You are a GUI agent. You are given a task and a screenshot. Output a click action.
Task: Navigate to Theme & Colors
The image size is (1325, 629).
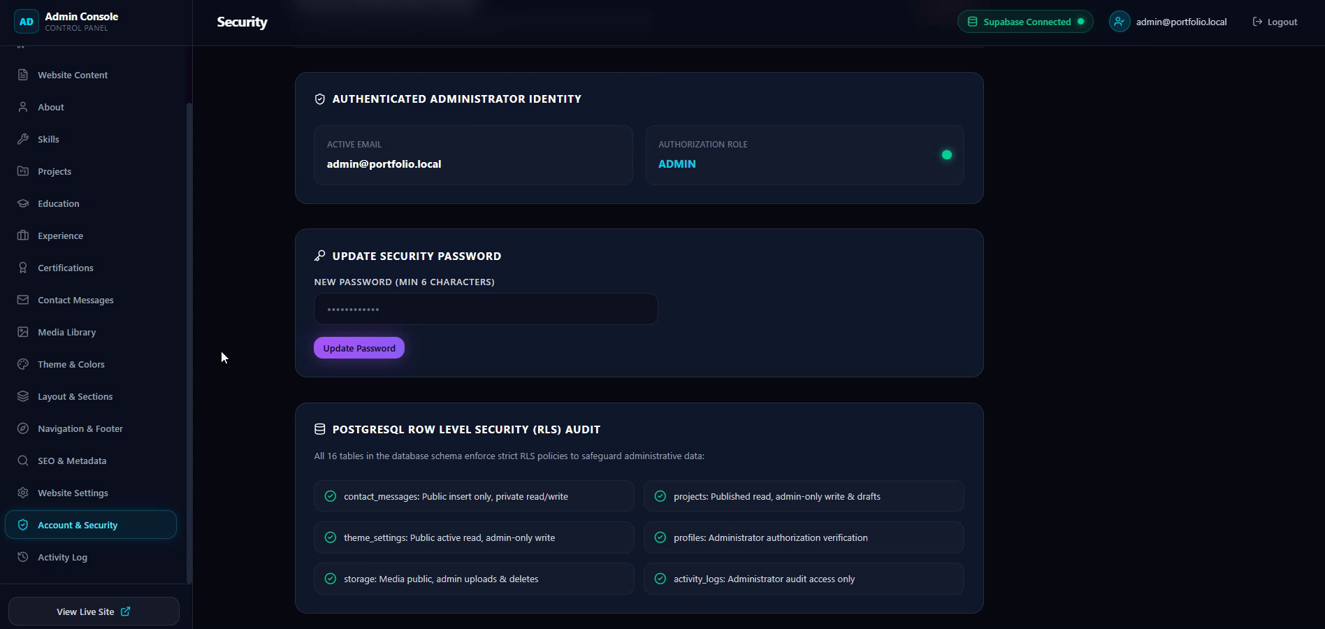[91, 364]
